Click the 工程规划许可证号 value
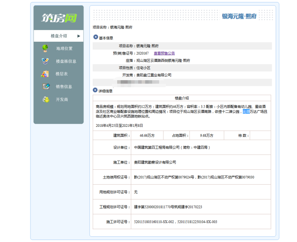The width and height of the screenshot is (297, 242). point(168,207)
